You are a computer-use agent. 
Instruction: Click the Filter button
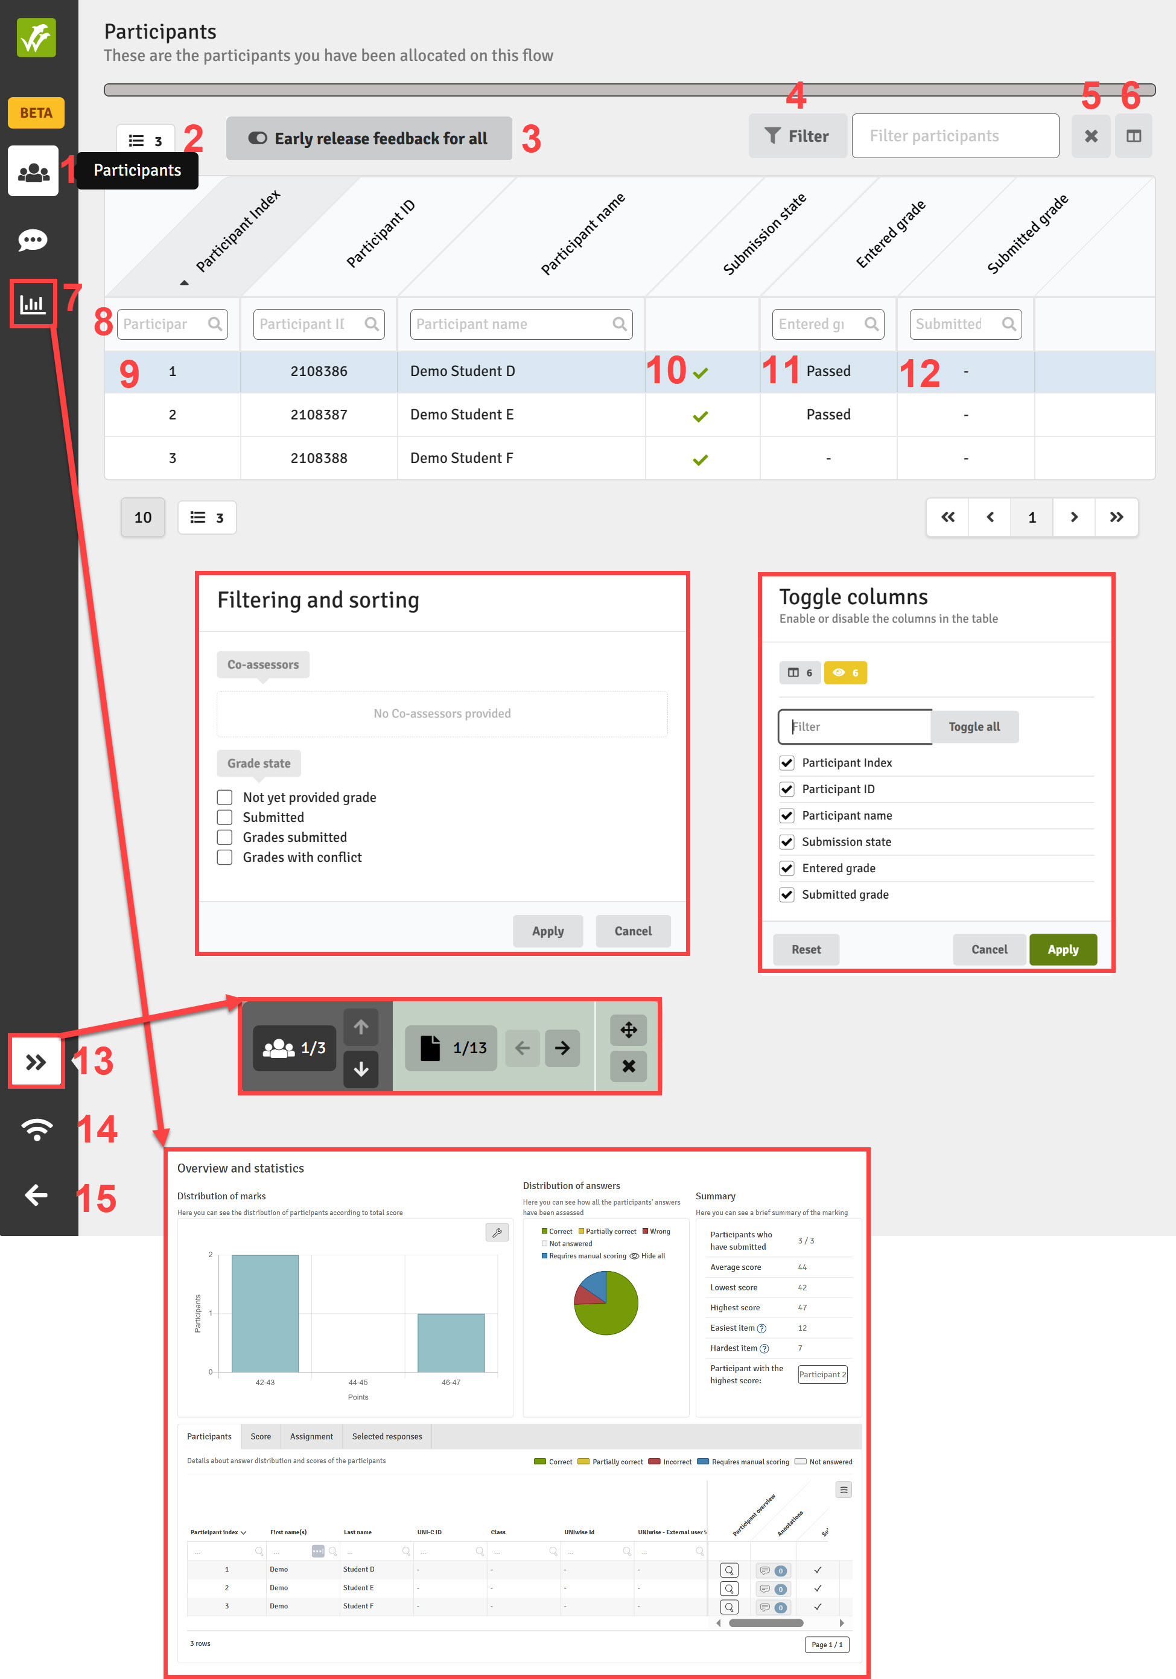tap(798, 136)
